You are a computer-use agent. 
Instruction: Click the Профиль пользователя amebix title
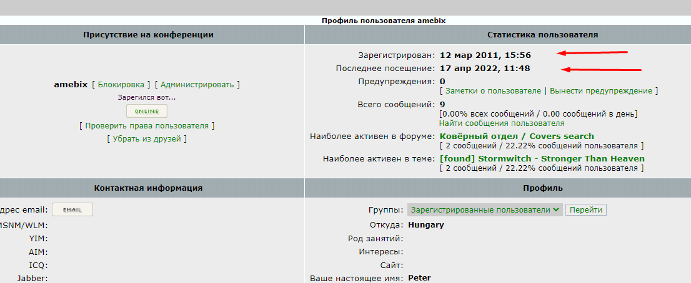click(384, 21)
